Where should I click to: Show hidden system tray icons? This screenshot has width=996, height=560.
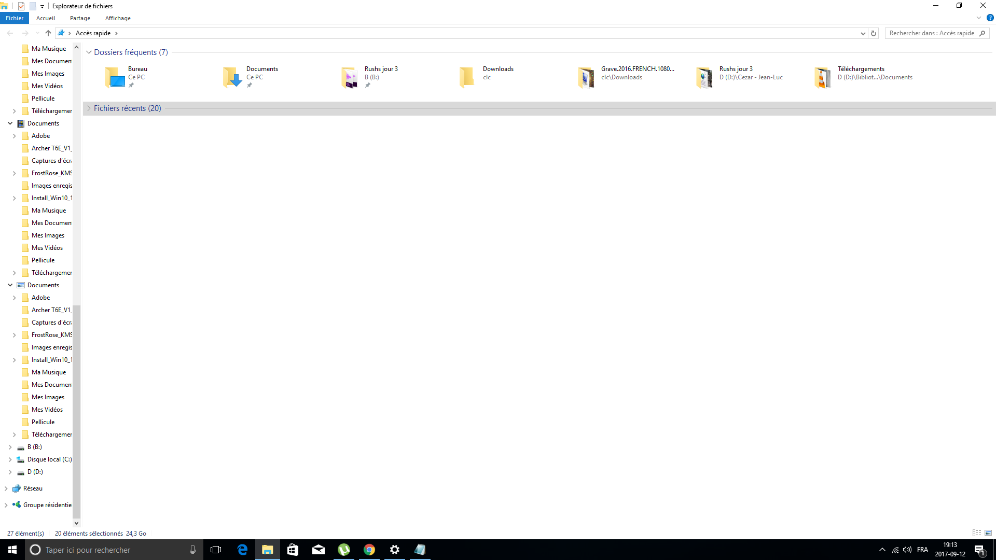pyautogui.click(x=882, y=550)
